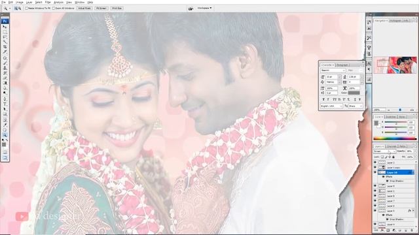Viewport: 419px width, 235px height.
Task: Select the Zoom tool in toolbox
Action: coord(5,135)
